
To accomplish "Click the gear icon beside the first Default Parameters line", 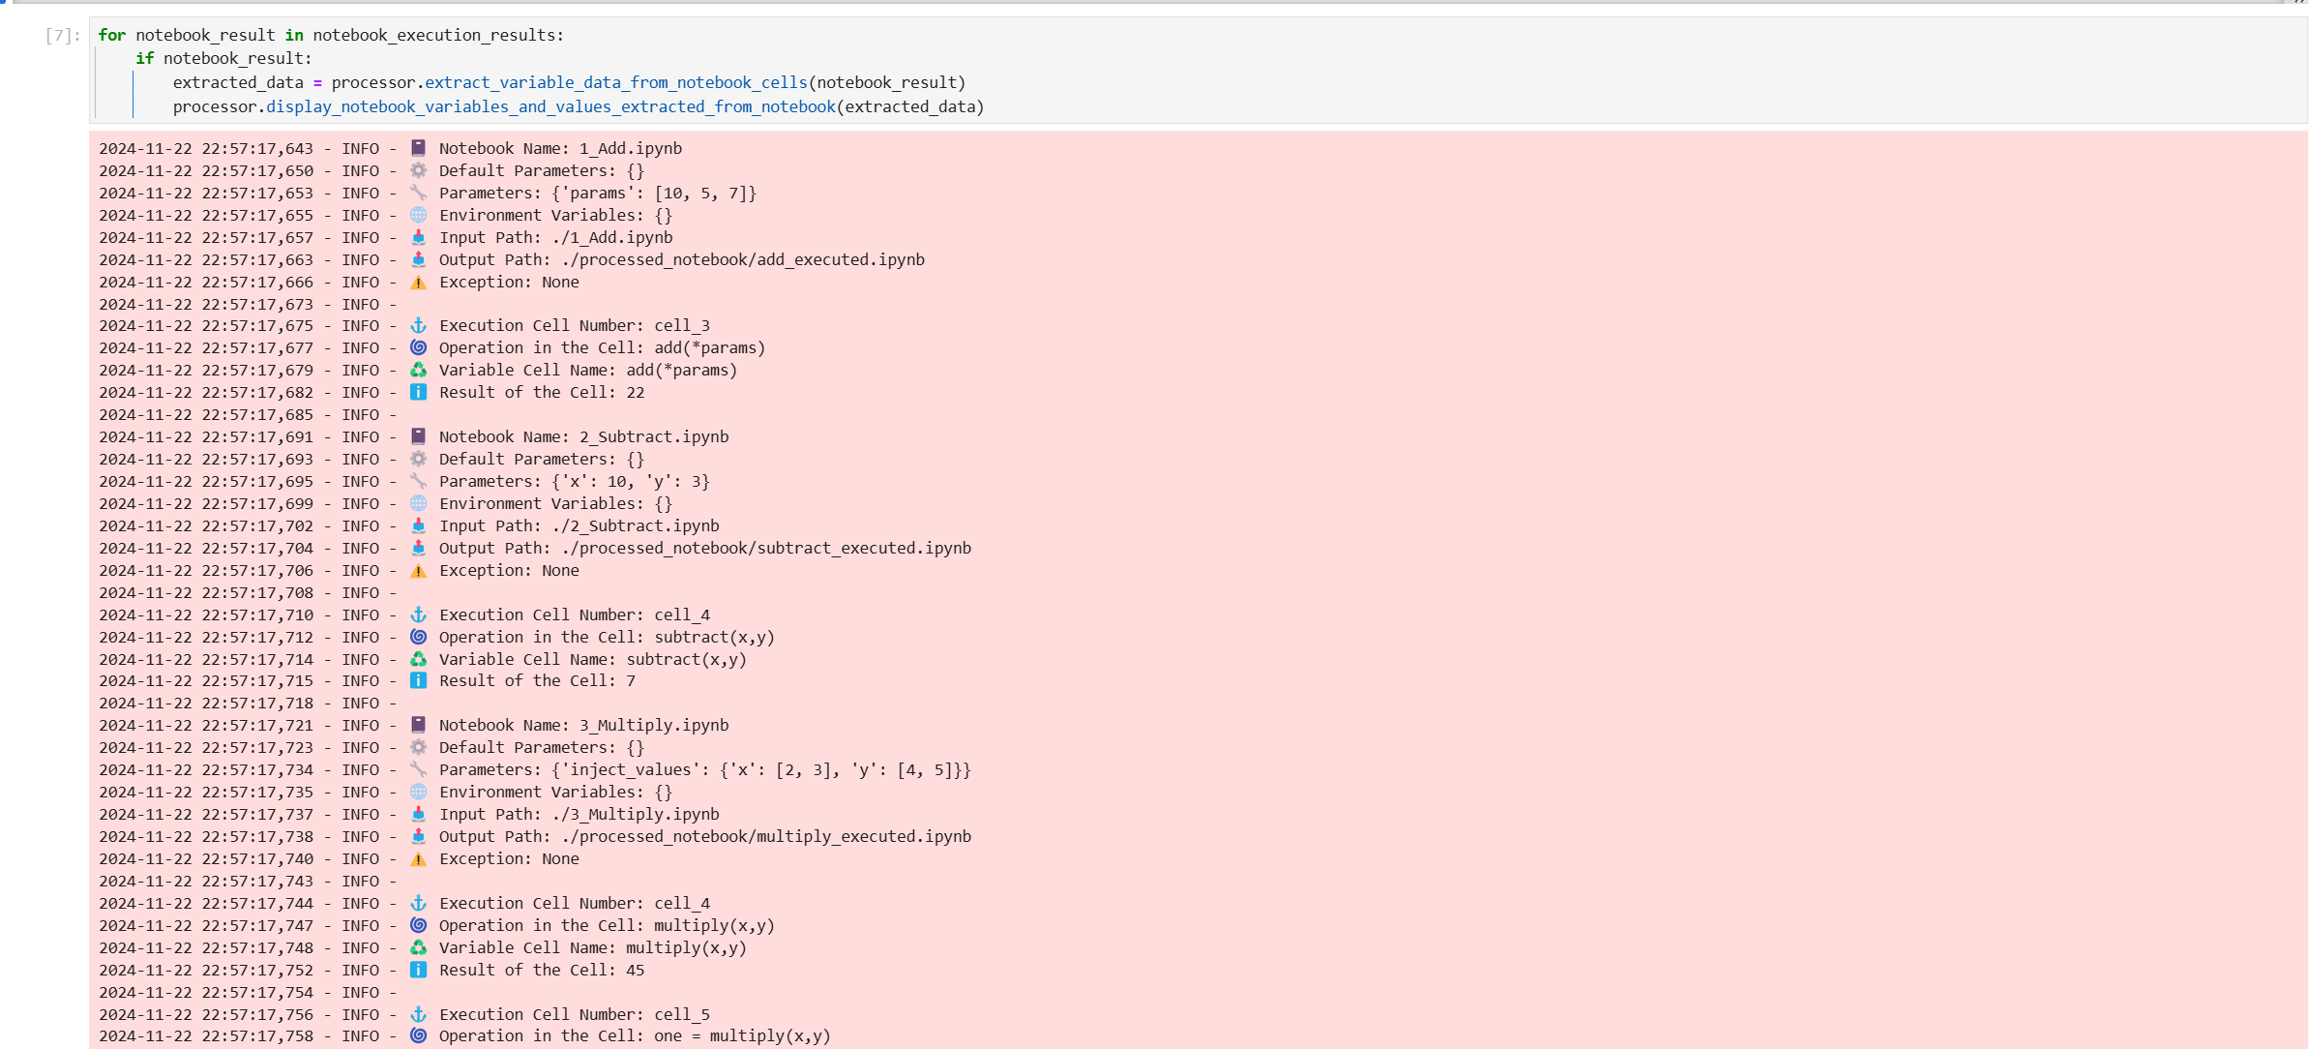I will [x=418, y=170].
